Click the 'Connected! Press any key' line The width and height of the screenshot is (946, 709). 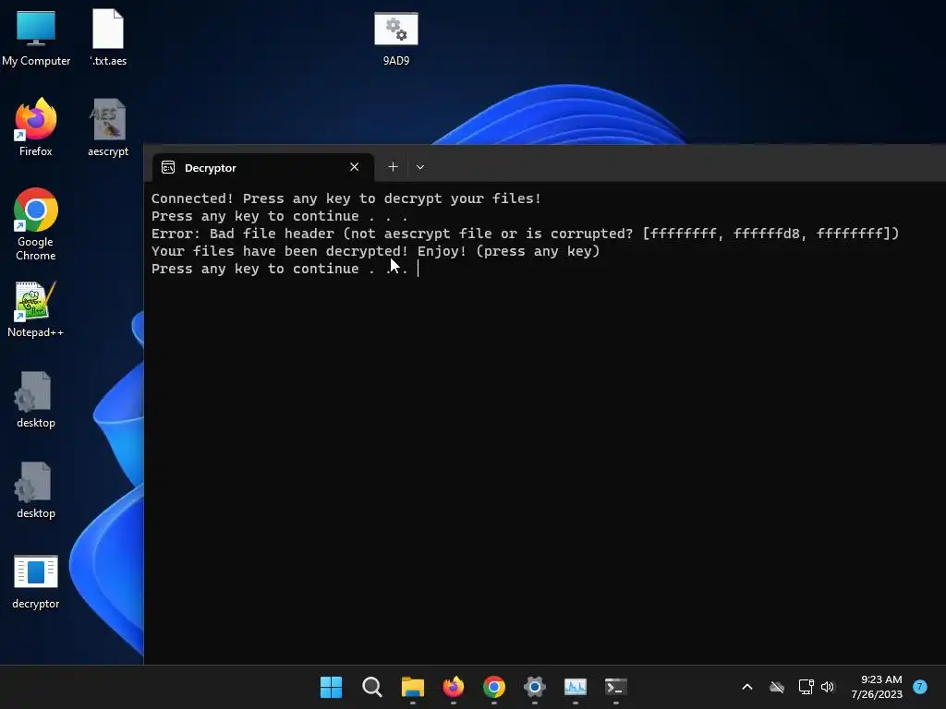[346, 198]
